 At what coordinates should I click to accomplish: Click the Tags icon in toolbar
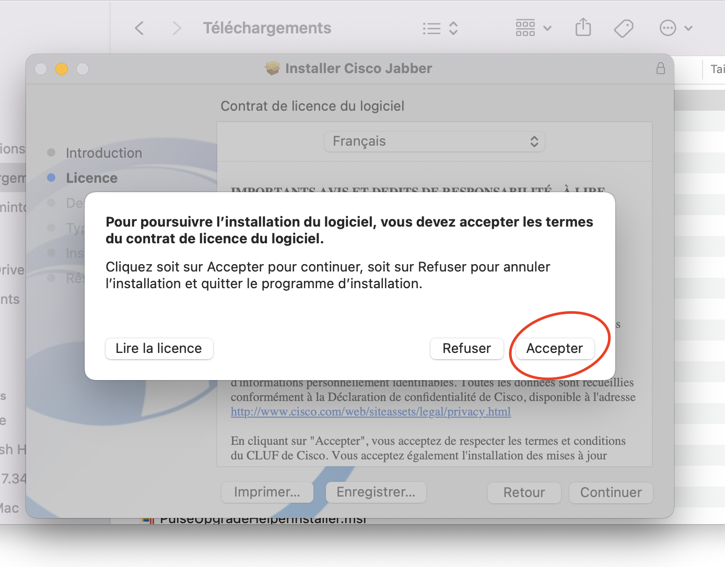click(x=623, y=28)
